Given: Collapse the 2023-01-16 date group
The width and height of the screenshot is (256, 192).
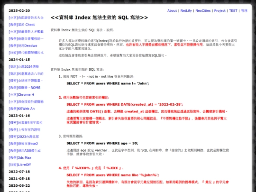Looking at the screenshot, I should pos(19,116).
